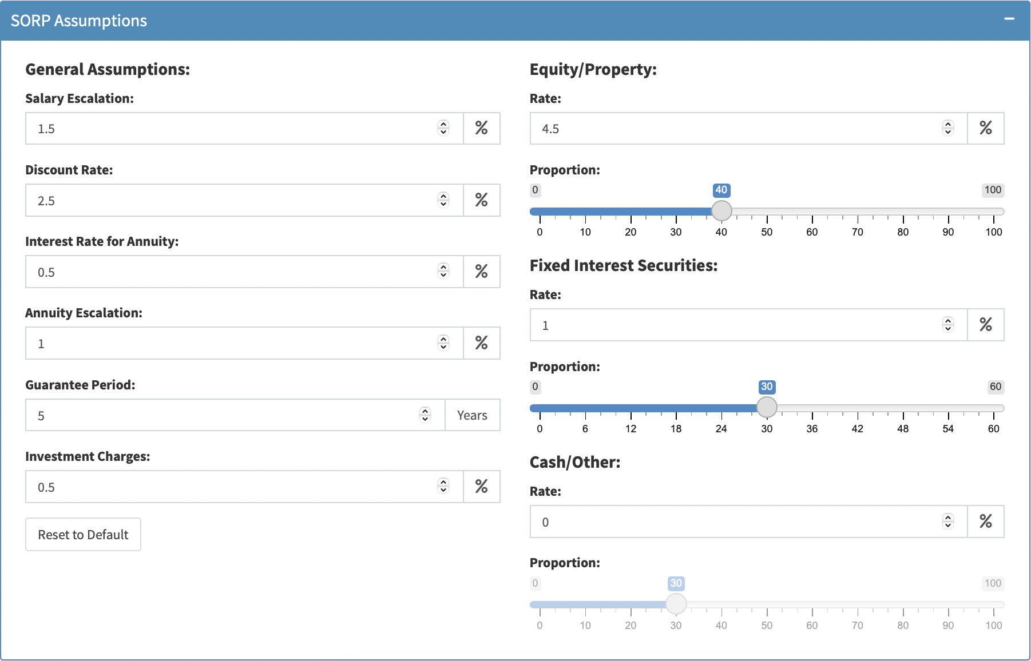Image resolution: width=1031 pixels, height=661 pixels.
Task: Click the Reset to Default button
Action: pos(83,535)
